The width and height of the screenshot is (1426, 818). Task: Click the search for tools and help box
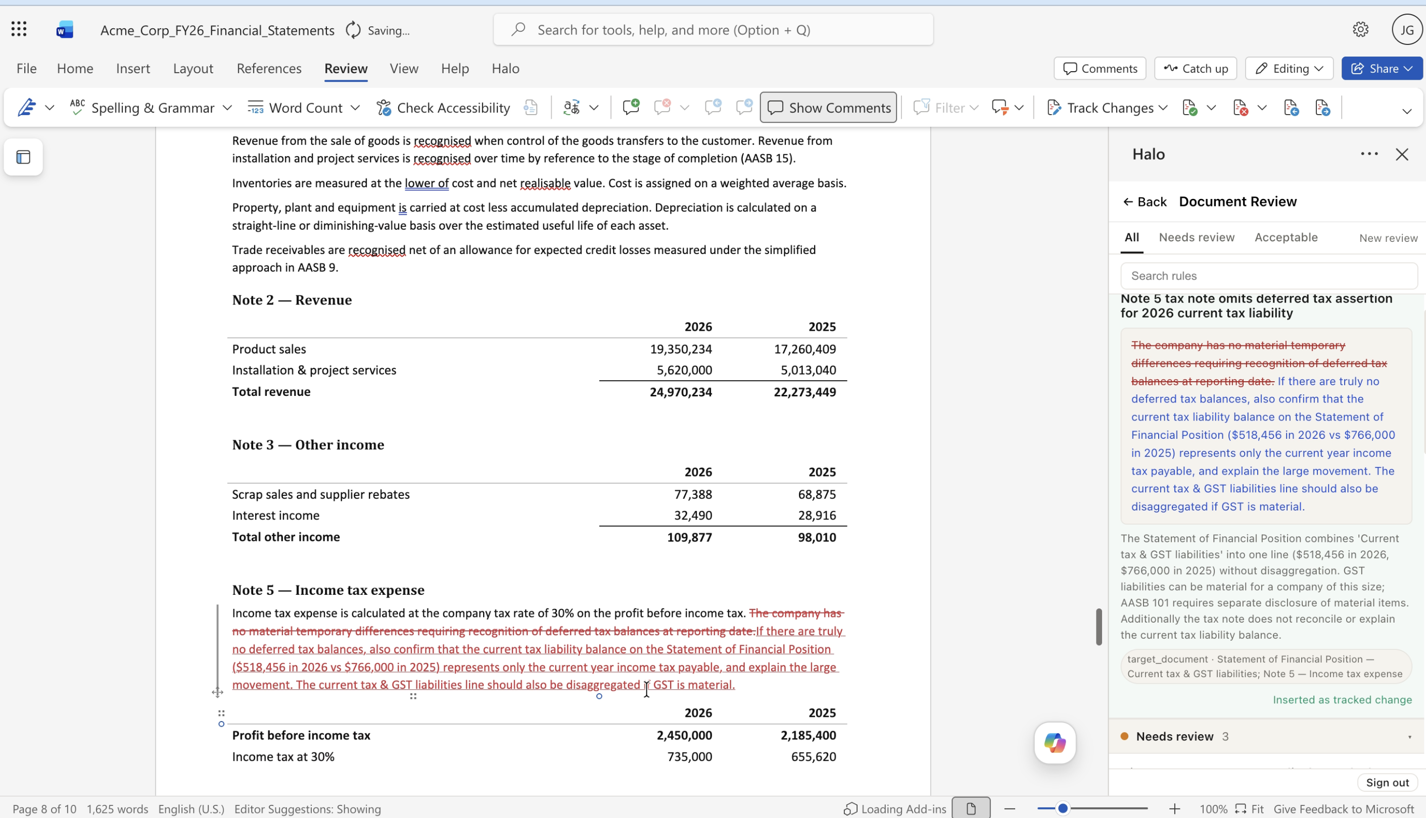click(x=714, y=29)
